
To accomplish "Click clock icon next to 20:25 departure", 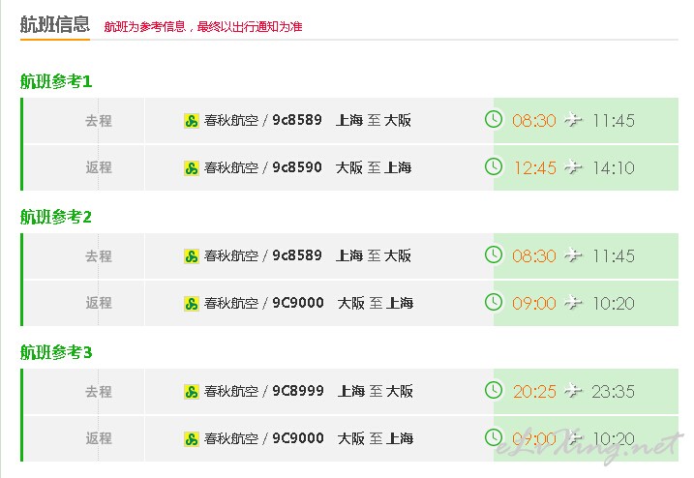I will click(494, 391).
